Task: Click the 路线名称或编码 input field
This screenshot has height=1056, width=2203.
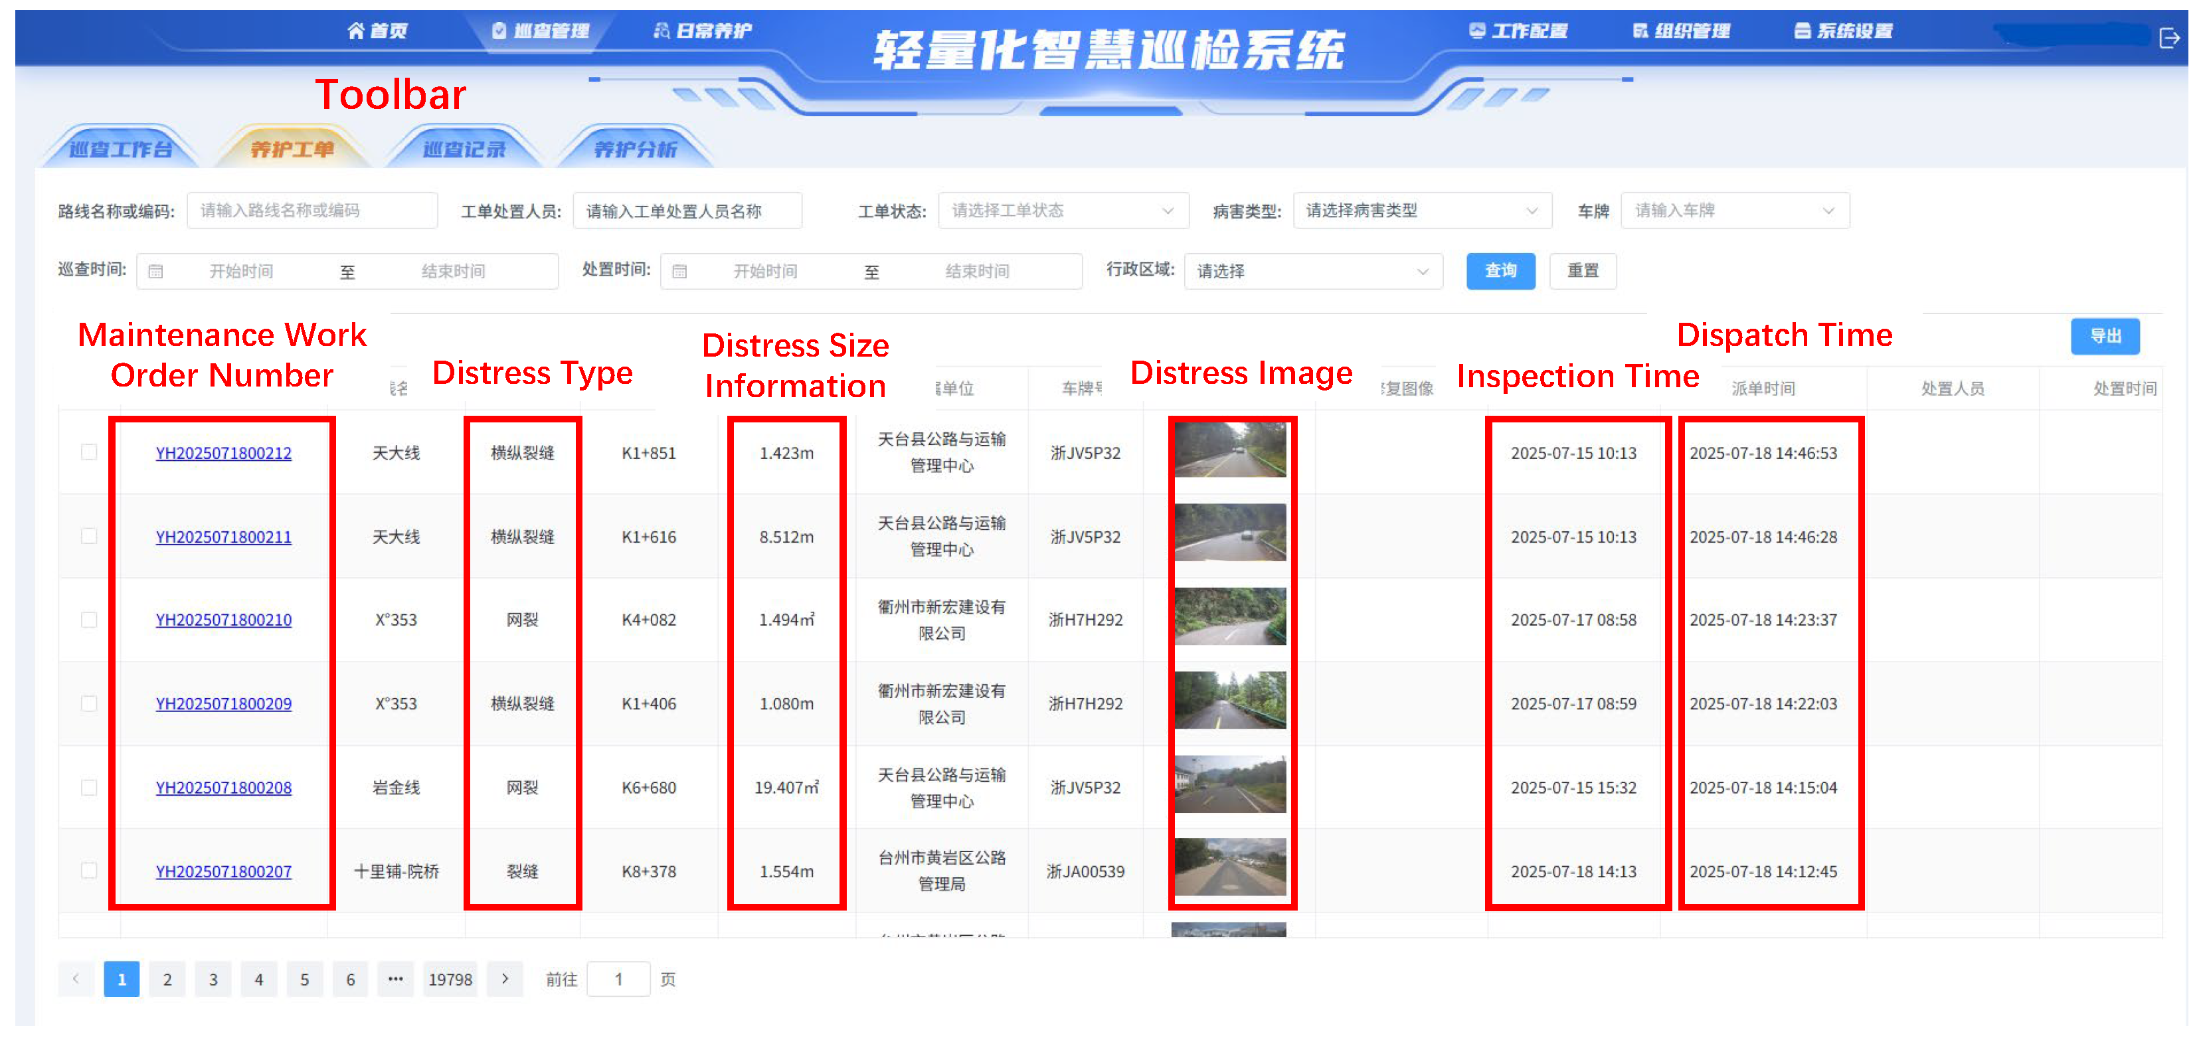Action: click(x=311, y=211)
